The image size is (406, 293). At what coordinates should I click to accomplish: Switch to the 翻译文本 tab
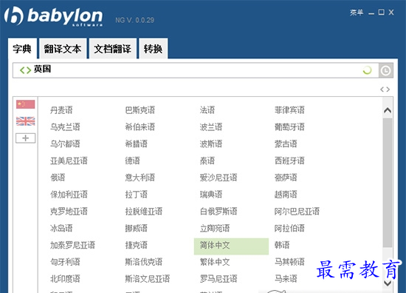63,49
